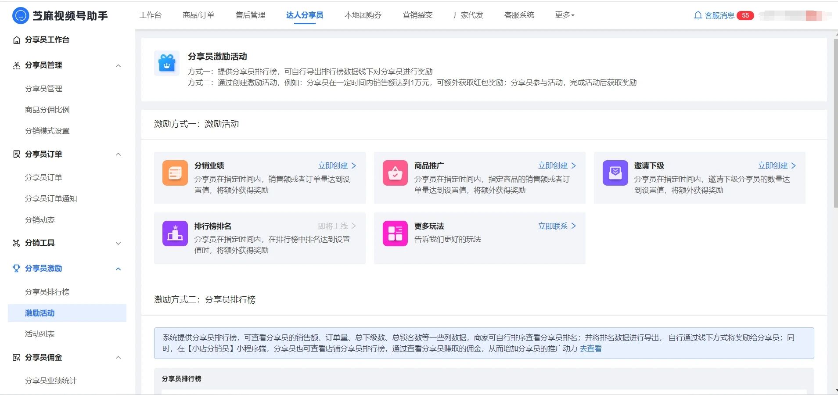Click the 芝麻视频号助手 logo icon
Image resolution: width=838 pixels, height=395 pixels.
pos(21,16)
